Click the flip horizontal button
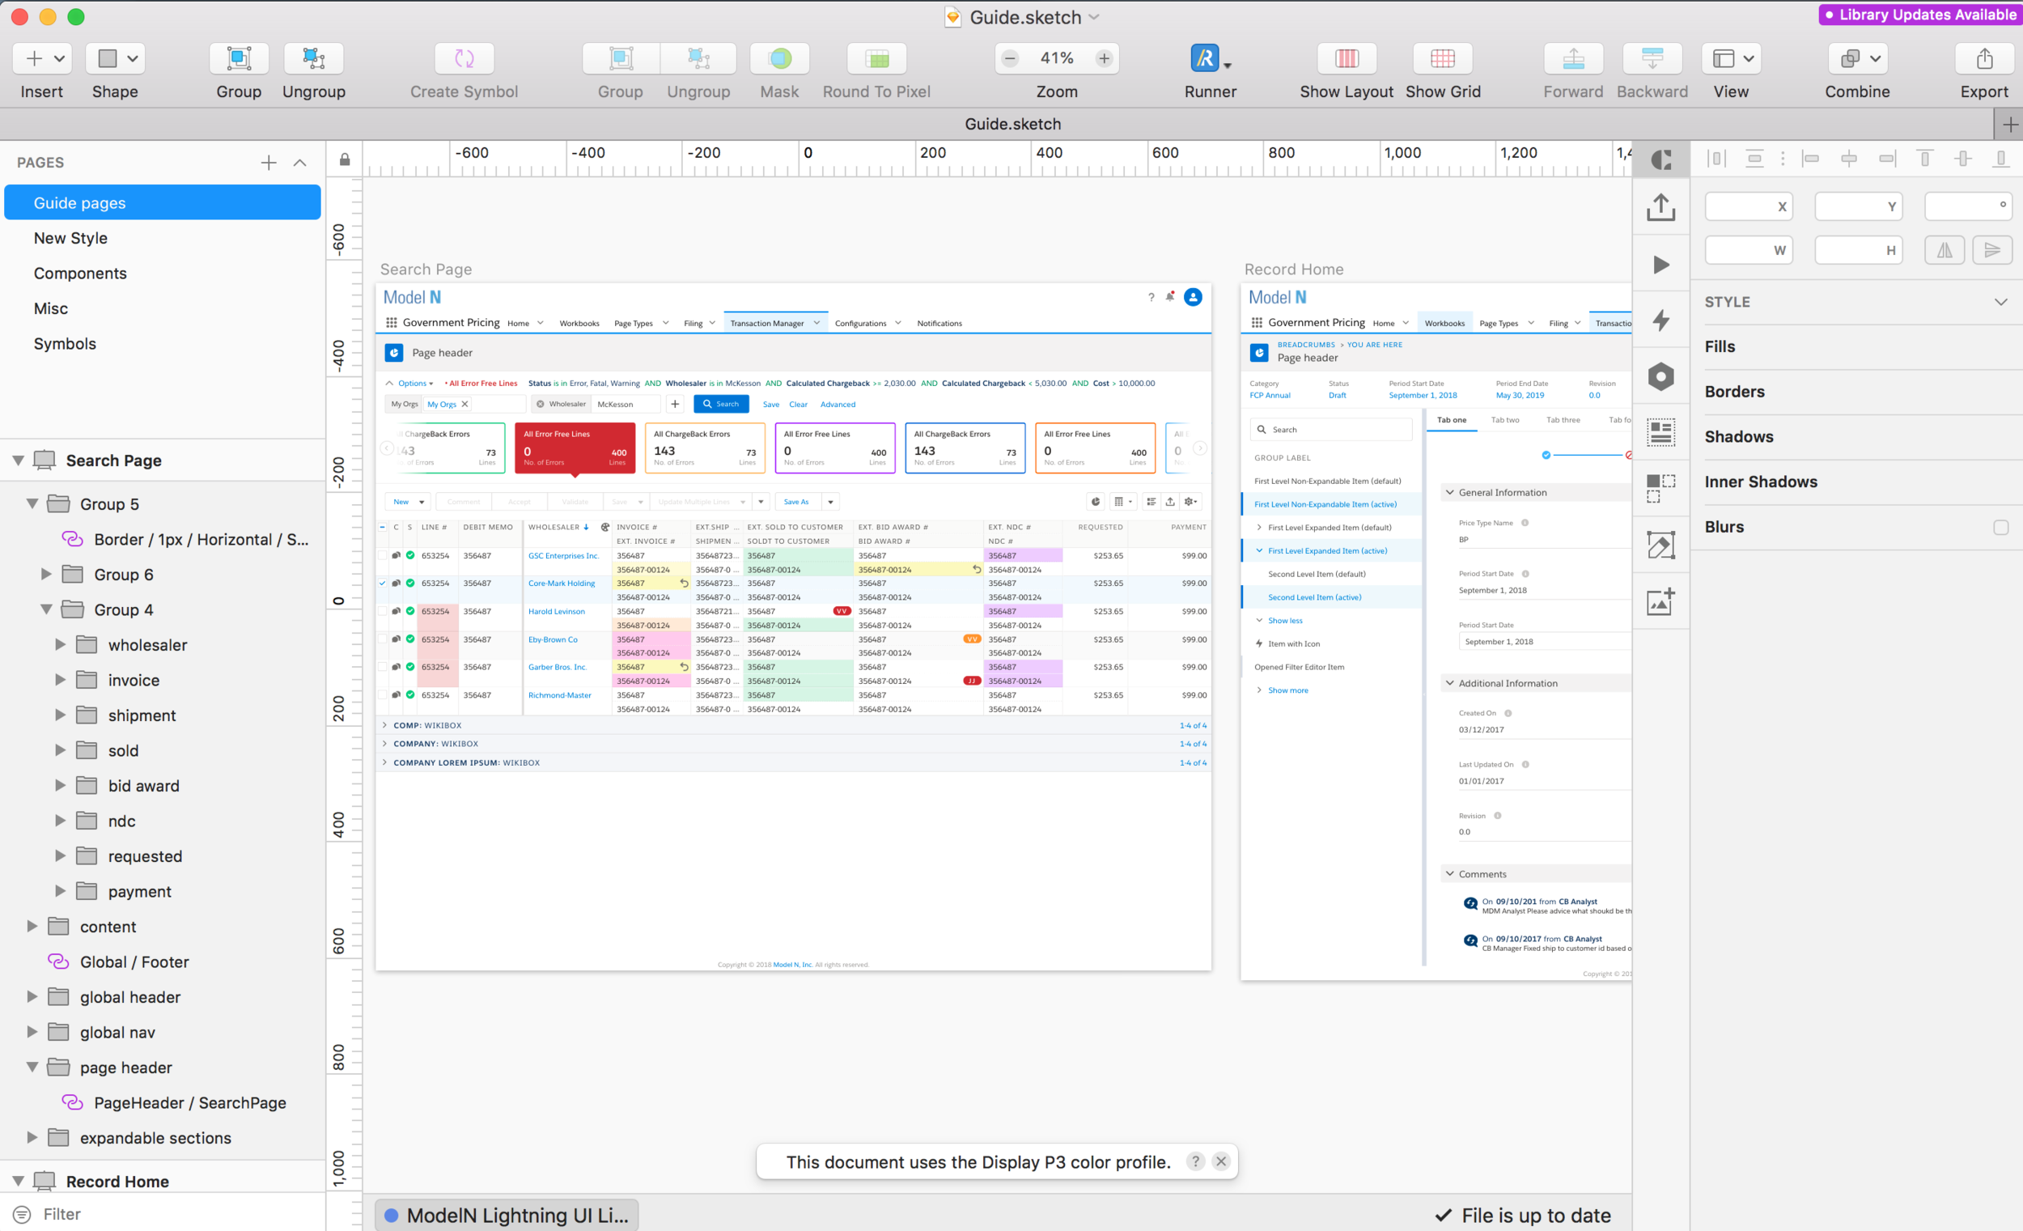 [1945, 250]
